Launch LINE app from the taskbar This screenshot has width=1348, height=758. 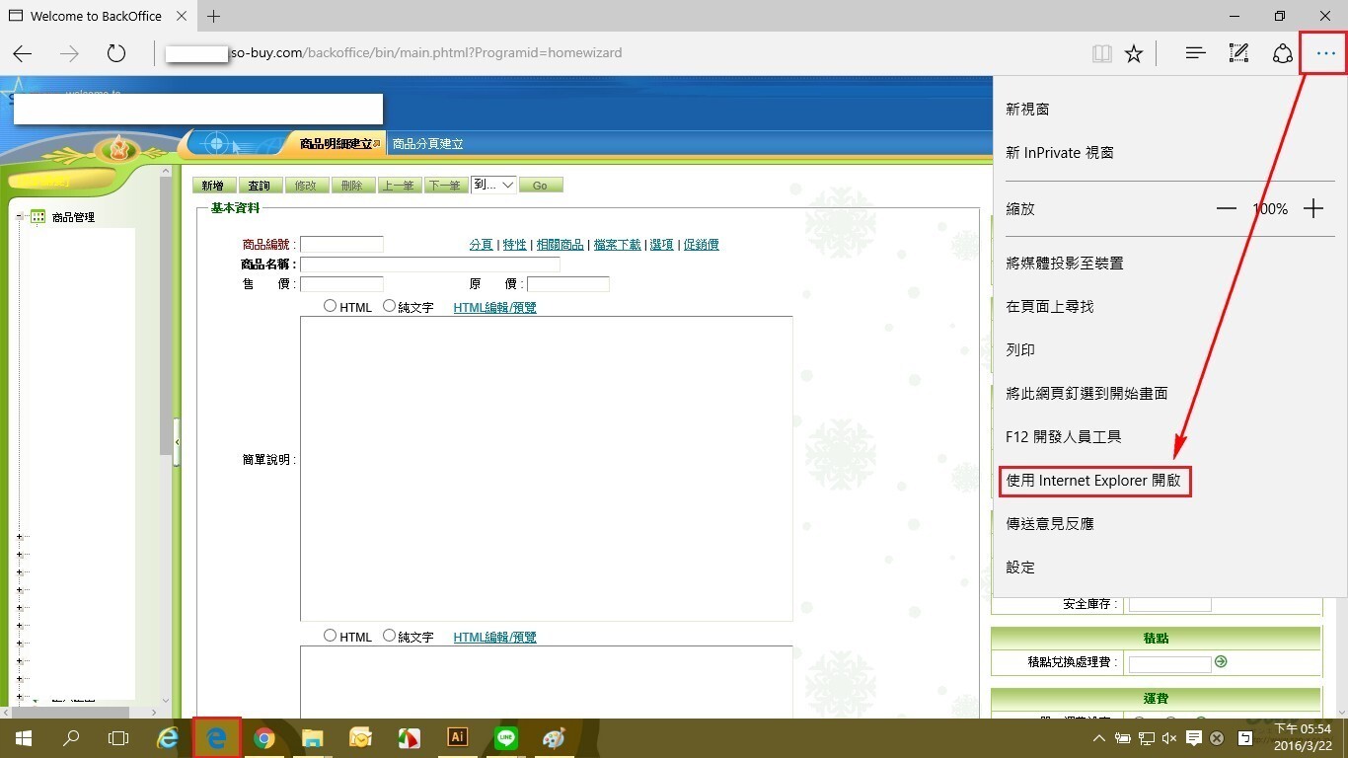[506, 738]
